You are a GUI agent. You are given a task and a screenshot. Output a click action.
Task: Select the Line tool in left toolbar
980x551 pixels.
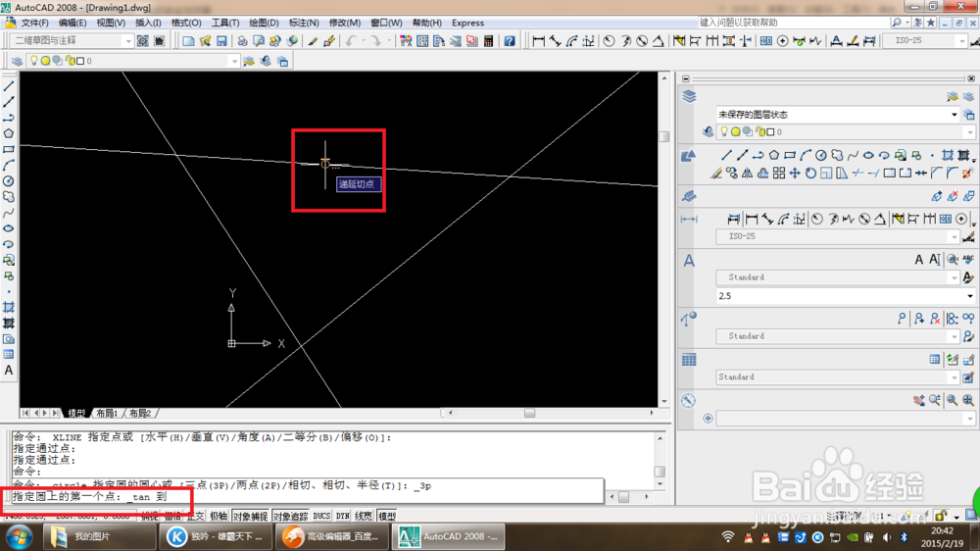click(x=9, y=86)
